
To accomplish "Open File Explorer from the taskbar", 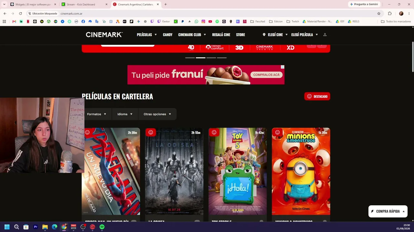I will pos(45,227).
